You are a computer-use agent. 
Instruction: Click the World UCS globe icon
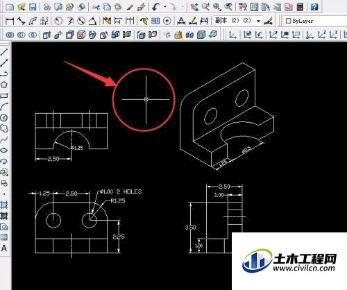pyautogui.click(x=247, y=35)
